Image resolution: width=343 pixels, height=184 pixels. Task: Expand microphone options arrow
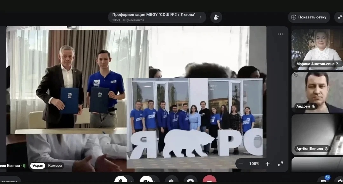(131, 181)
